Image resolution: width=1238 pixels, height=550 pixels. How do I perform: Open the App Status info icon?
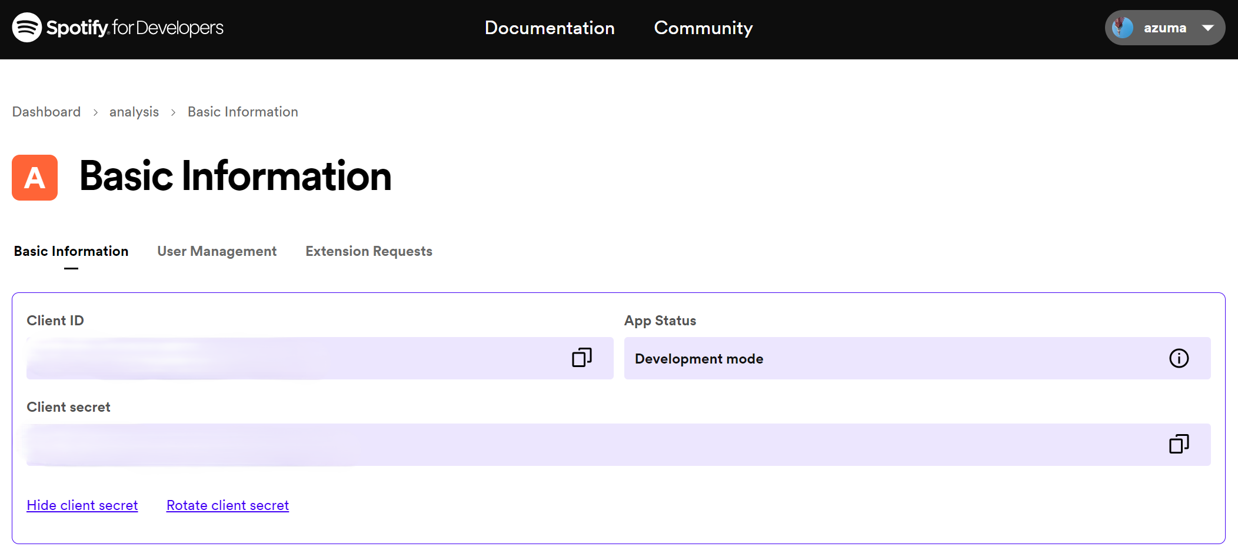coord(1179,358)
